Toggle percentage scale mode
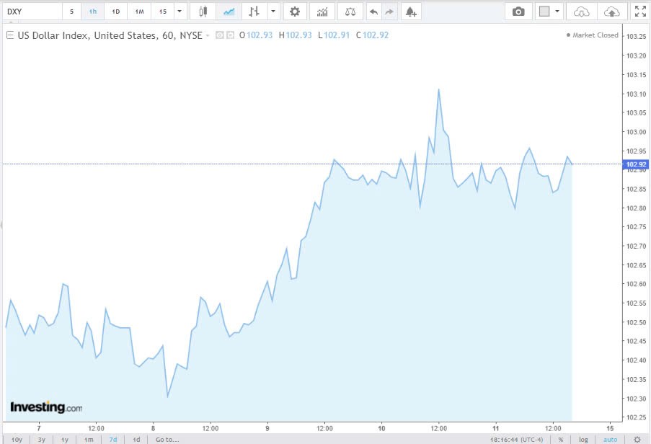Image resolution: width=651 pixels, height=444 pixels. pyautogui.click(x=560, y=439)
